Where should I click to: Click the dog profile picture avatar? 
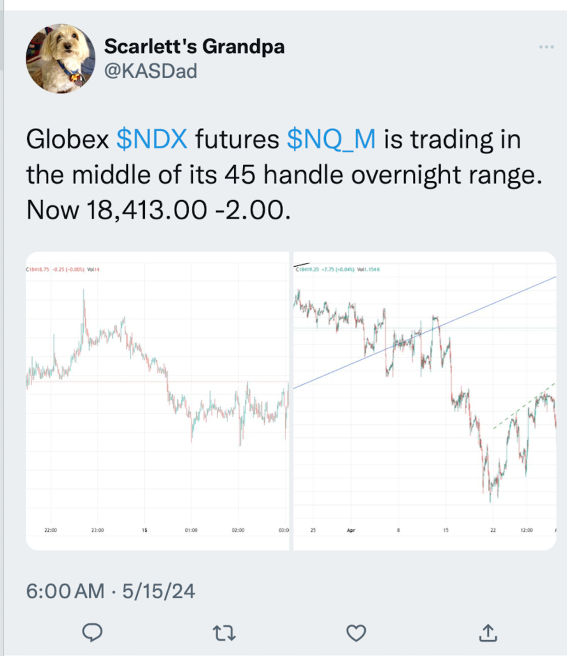[60, 58]
